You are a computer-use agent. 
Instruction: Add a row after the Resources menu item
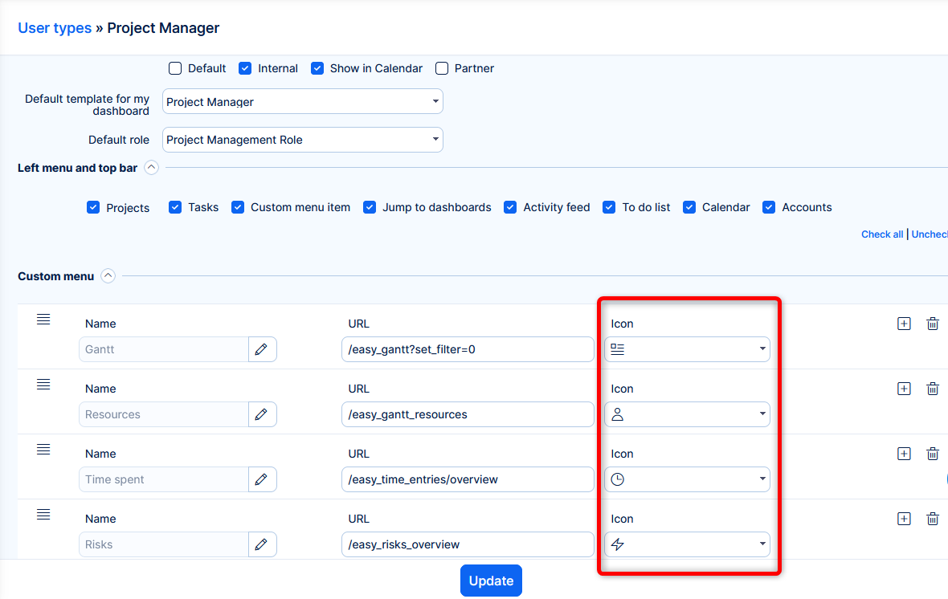click(904, 389)
